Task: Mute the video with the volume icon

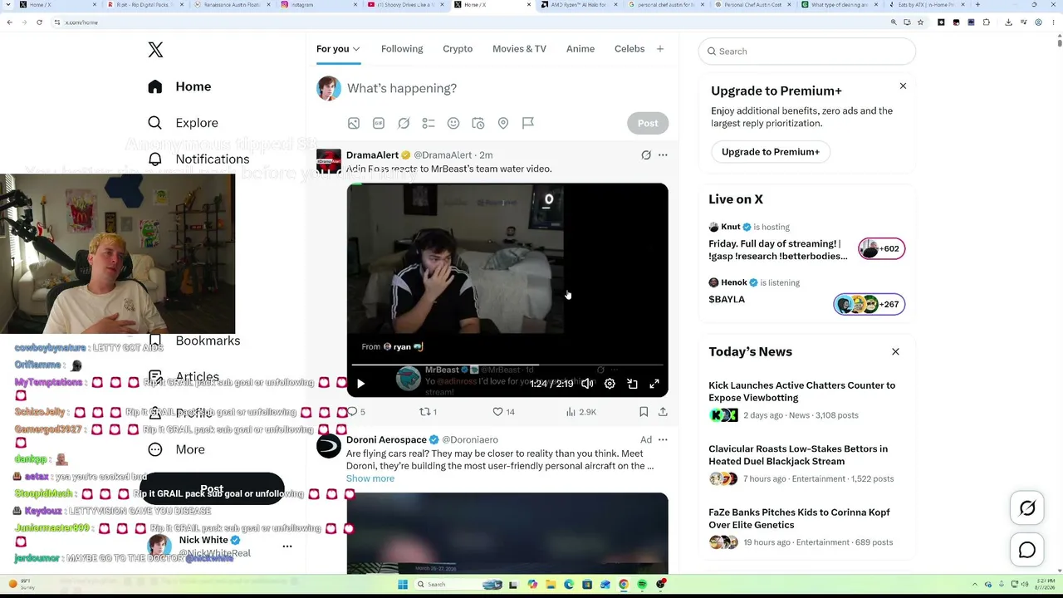Action: (x=587, y=384)
